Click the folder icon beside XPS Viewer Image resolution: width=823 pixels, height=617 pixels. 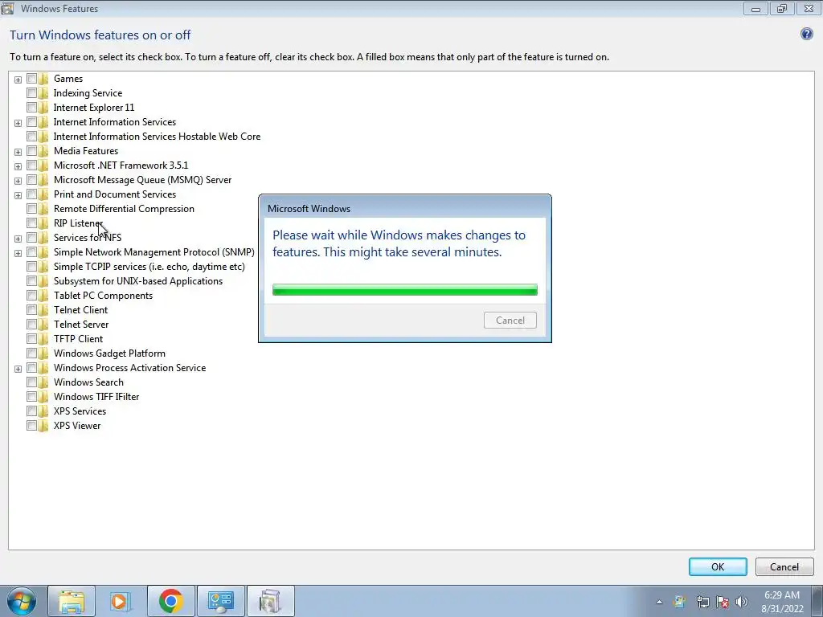pyautogui.click(x=43, y=426)
